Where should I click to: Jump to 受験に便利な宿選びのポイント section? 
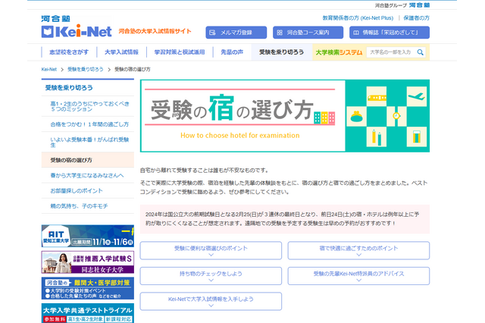tap(211, 251)
